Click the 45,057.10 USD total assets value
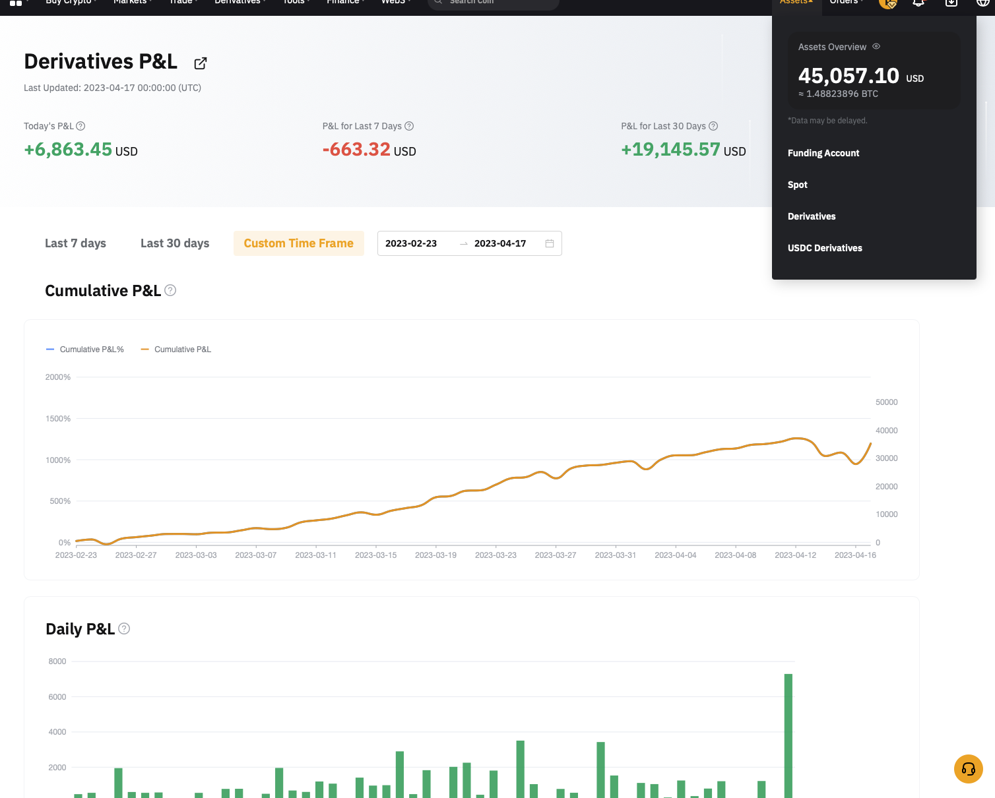Image resolution: width=995 pixels, height=798 pixels. 861,76
